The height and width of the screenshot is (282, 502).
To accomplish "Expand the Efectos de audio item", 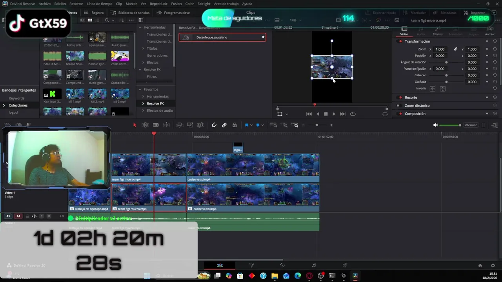I will [143, 110].
